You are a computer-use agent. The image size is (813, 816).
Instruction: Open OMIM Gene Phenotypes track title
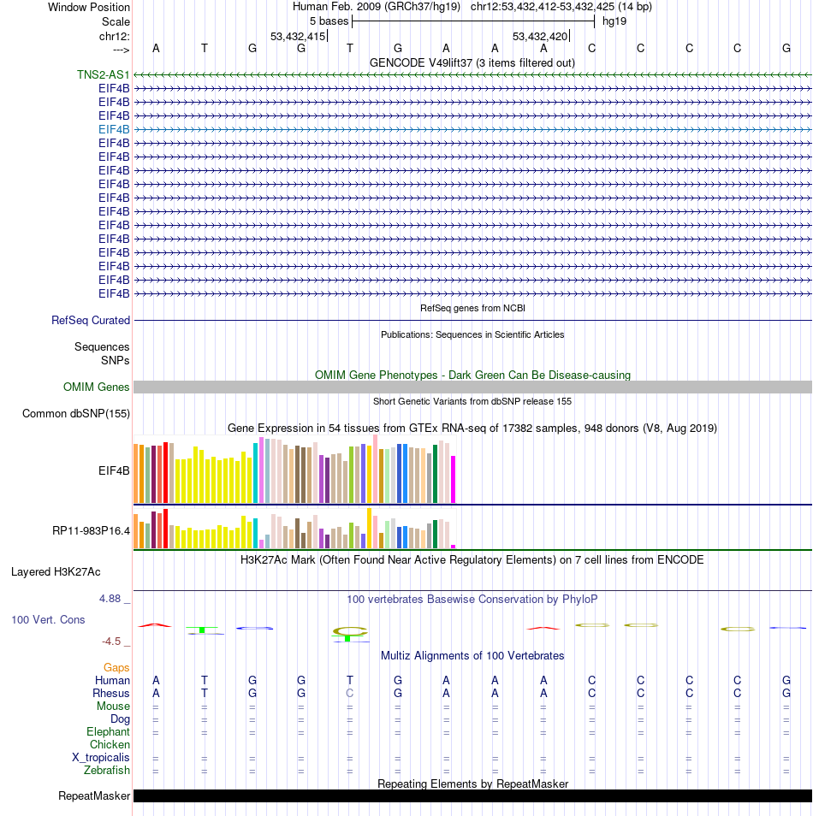tap(472, 375)
